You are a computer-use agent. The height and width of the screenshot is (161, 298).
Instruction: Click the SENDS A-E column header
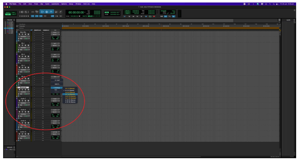point(46,30)
